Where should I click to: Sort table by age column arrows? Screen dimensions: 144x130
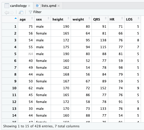click(x=32, y=18)
